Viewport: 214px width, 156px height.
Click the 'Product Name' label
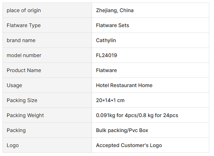[x=24, y=71]
